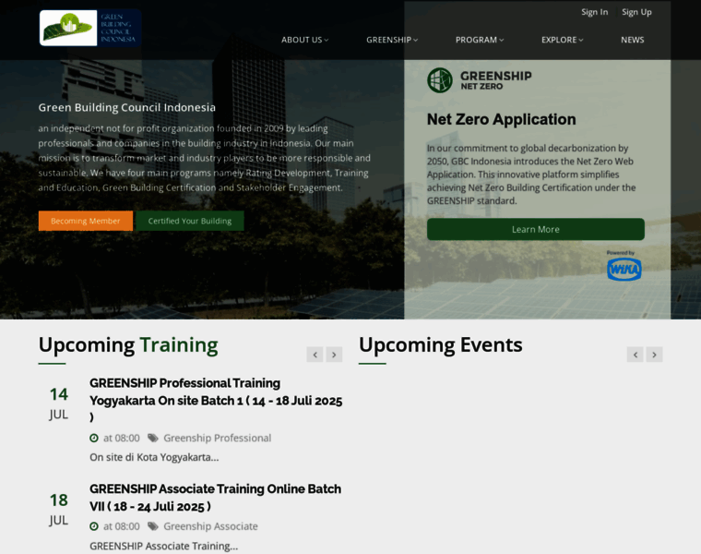The width and height of the screenshot is (701, 554).
Task: Click tag icon next to Greenship Associate
Action: [x=153, y=526]
